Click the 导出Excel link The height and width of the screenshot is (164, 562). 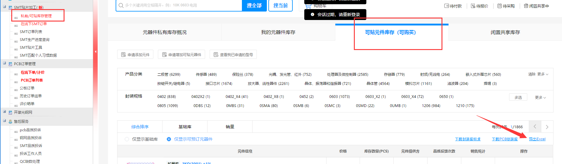(537, 139)
